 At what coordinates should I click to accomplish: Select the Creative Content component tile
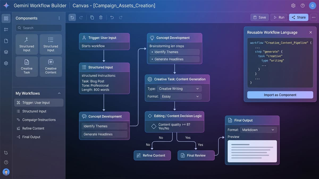51,67
